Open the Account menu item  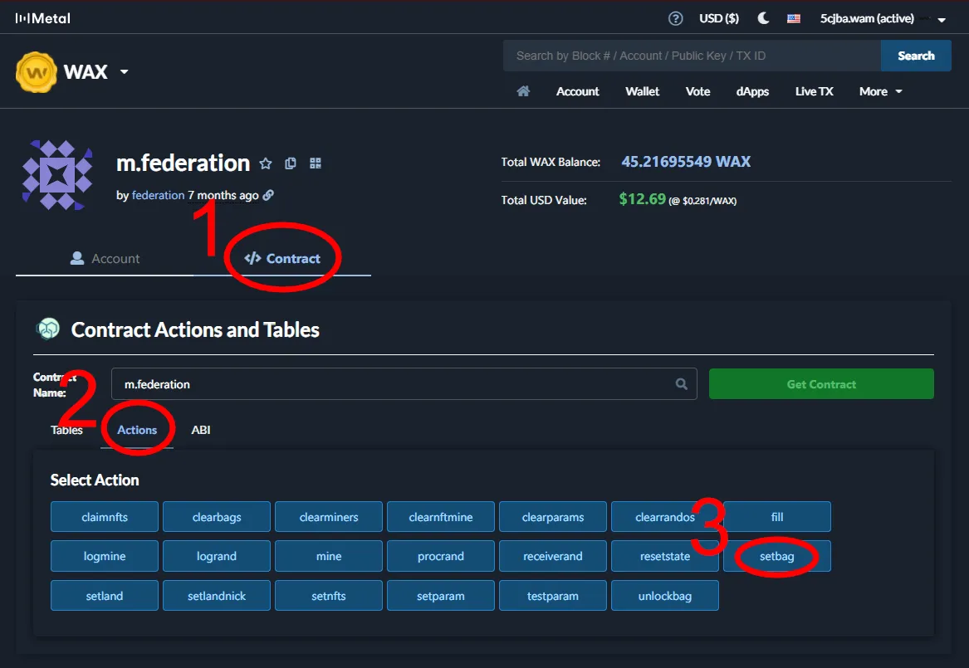click(x=577, y=91)
